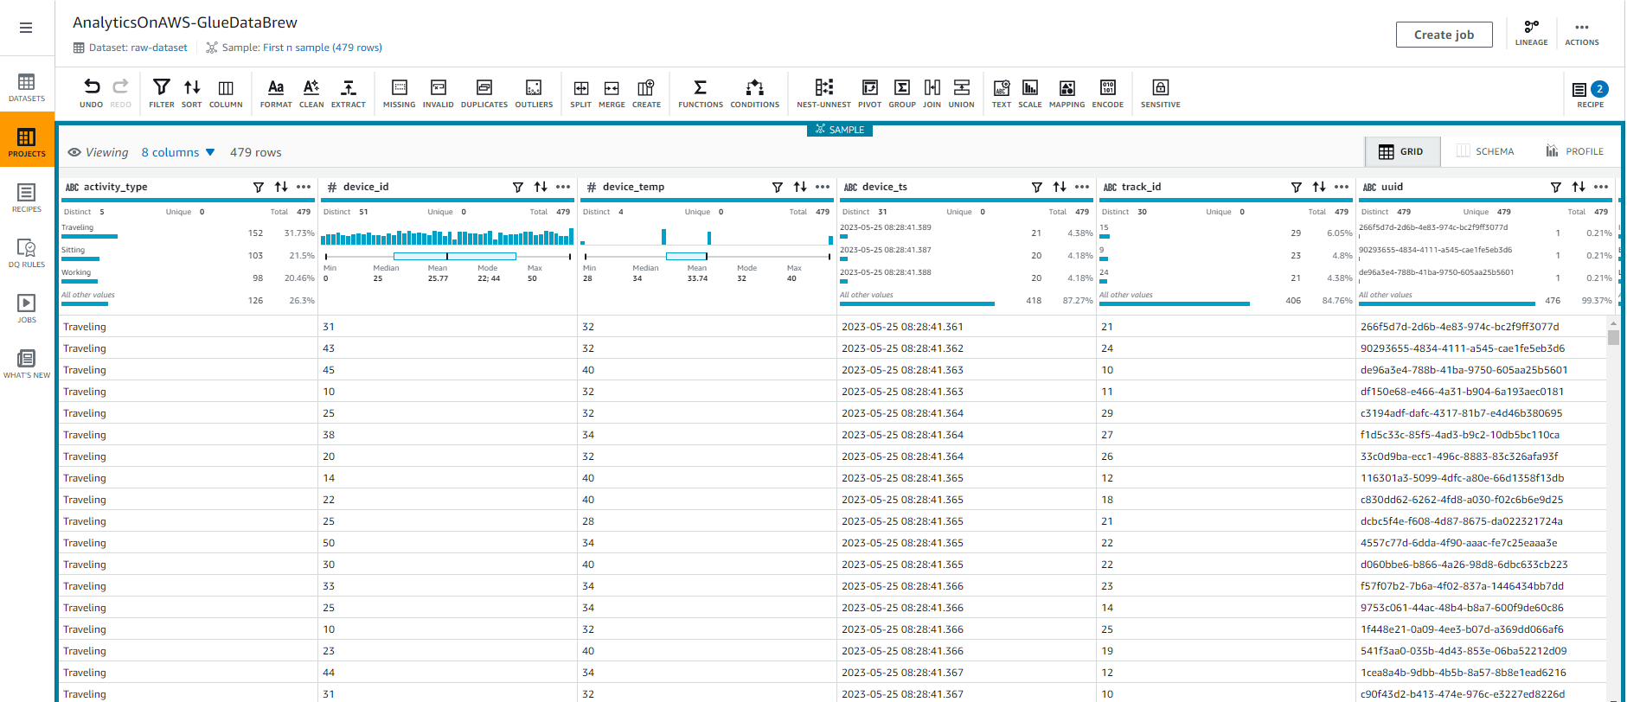Open the Duplicates tool
Image resolution: width=1627 pixels, height=702 pixels.
484,93
